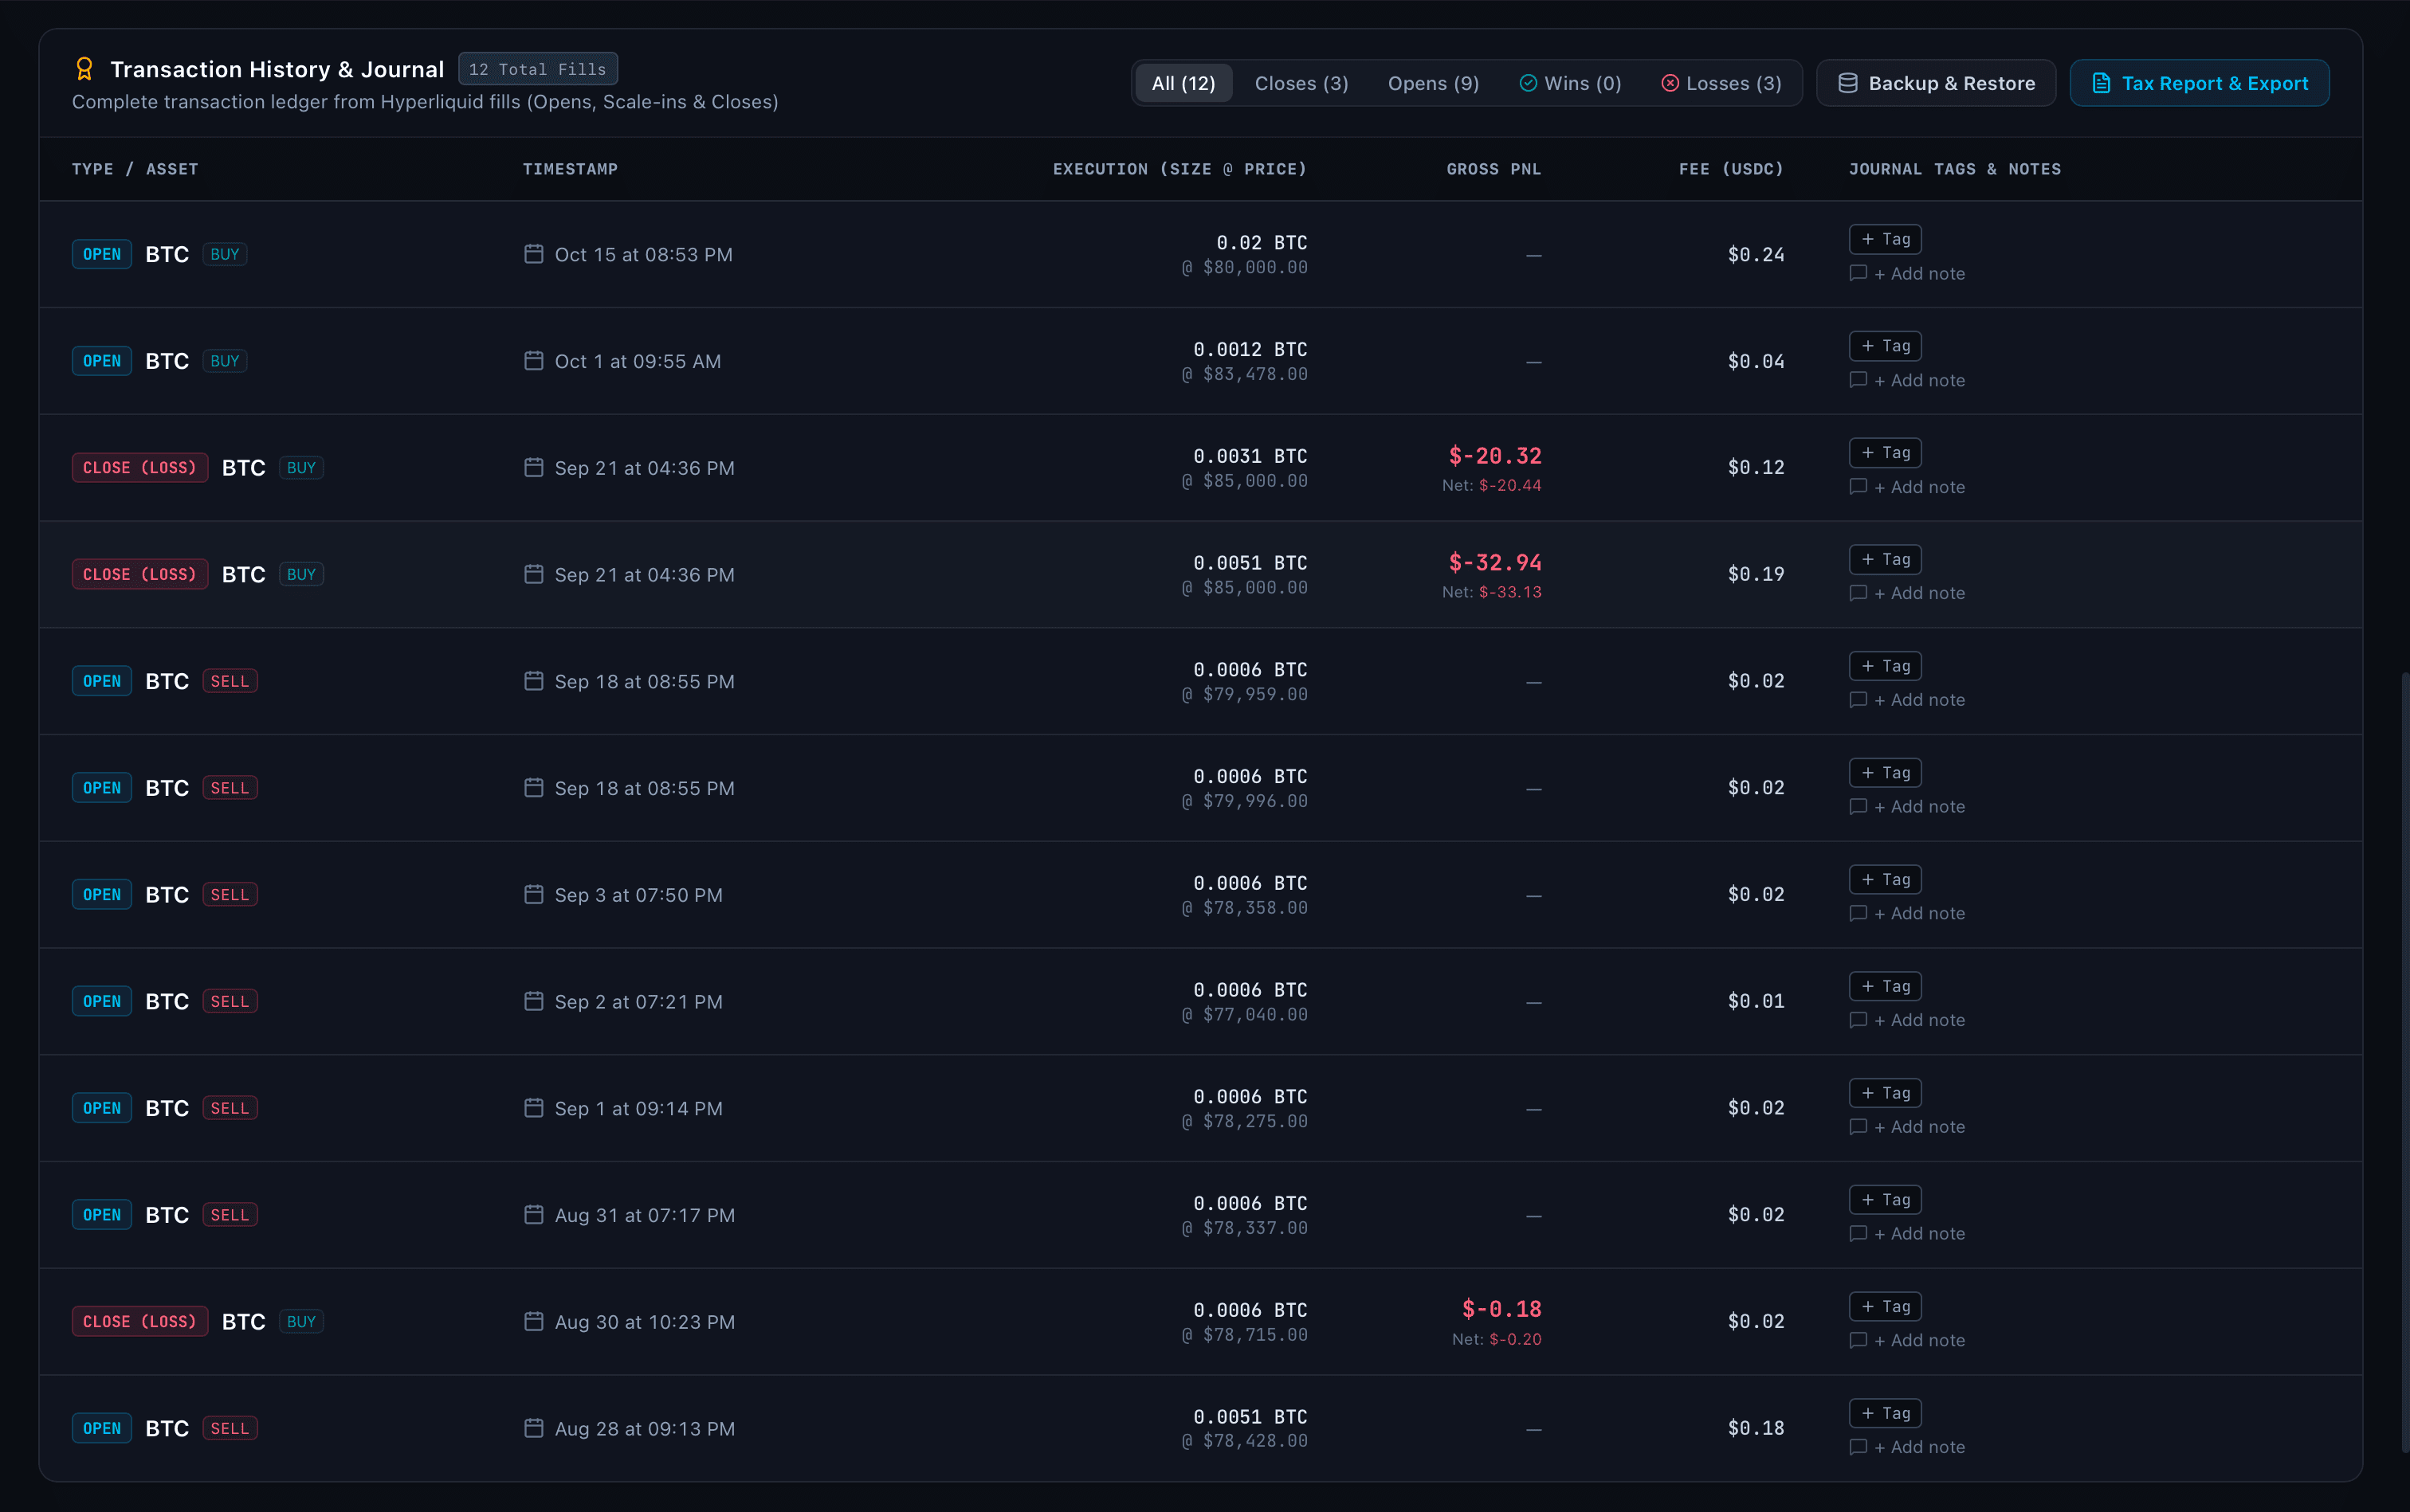Add note to the Aug 30 loss row
Image resolution: width=2410 pixels, height=1512 pixels.
pyautogui.click(x=1908, y=1340)
